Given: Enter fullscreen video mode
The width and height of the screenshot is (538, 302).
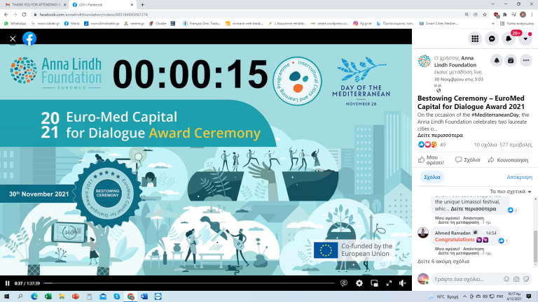Looking at the screenshot, I should [389, 283].
